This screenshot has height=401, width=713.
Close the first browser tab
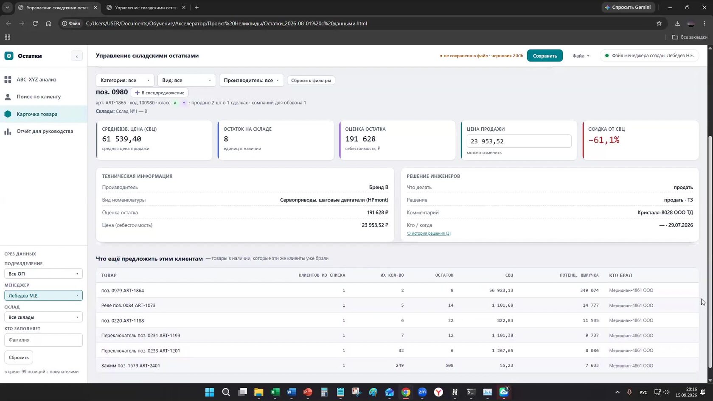click(95, 7)
